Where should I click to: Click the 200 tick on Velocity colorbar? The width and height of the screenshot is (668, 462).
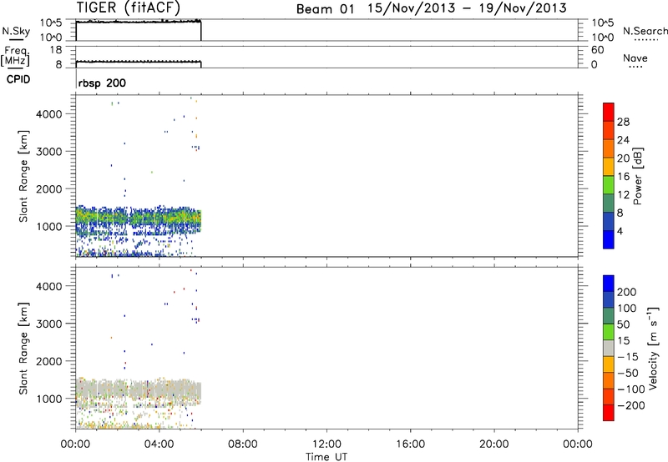pos(627,292)
